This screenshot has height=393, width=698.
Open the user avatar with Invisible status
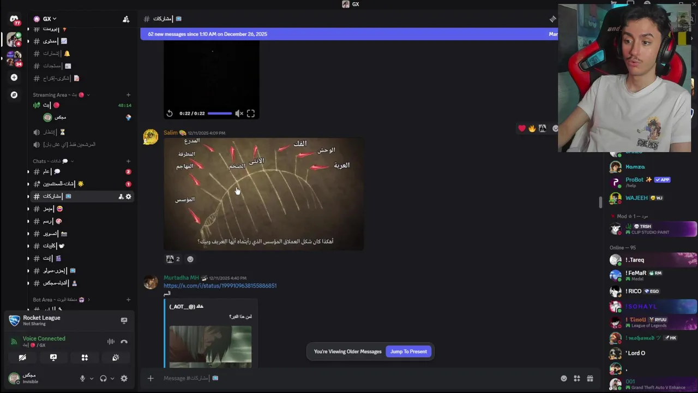14,378
